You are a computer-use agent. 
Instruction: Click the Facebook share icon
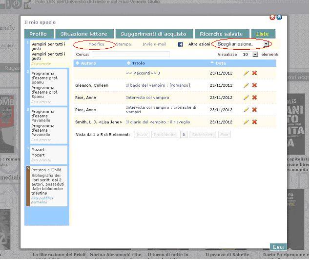point(180,44)
